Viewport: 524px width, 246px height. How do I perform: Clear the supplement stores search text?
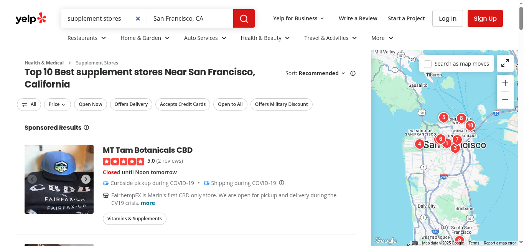pos(138,18)
